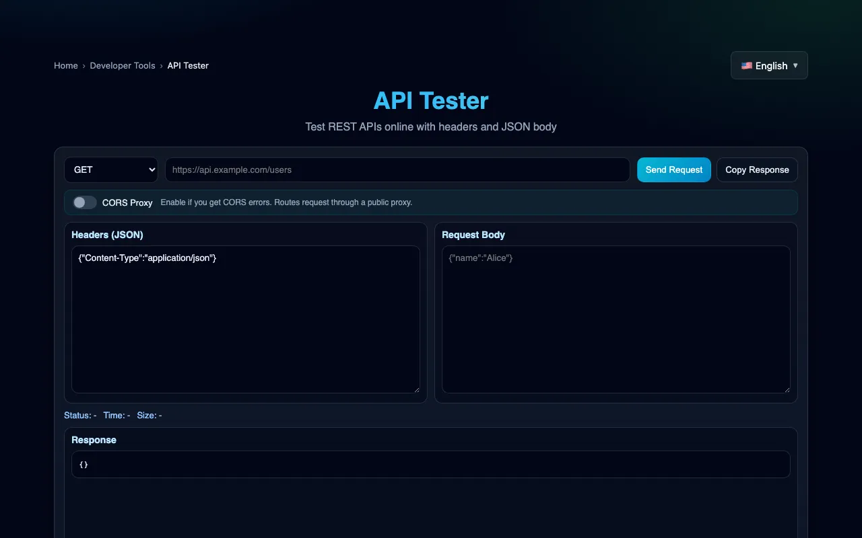Click the US flag icon in language selector
This screenshot has width=862, height=538.
coord(747,66)
